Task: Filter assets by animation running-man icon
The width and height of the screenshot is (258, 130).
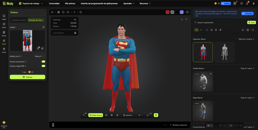Action: tap(220, 30)
